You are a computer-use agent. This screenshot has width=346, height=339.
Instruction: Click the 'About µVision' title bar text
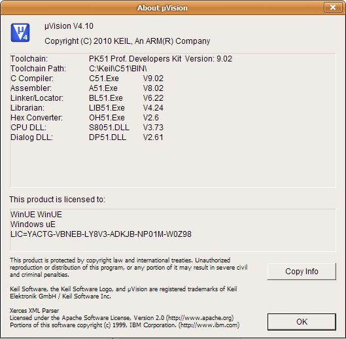tap(162, 8)
